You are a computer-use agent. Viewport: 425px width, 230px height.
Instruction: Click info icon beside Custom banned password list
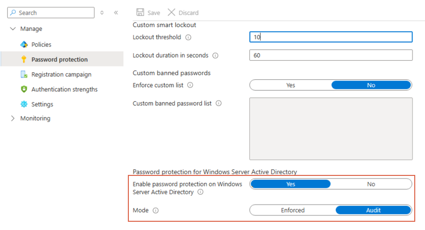point(218,103)
